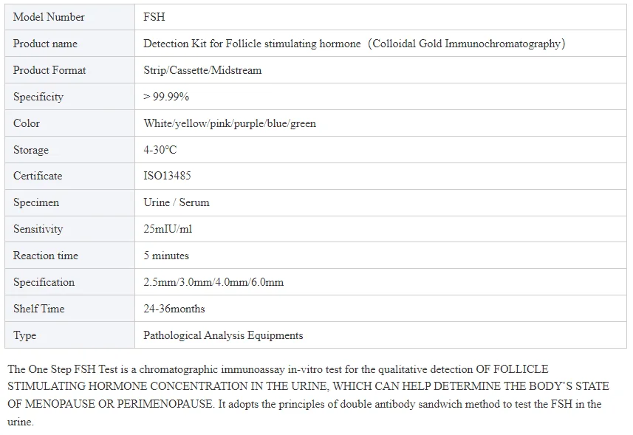633x435 pixels.
Task: Select the Storage label cell
Action: pos(31,150)
